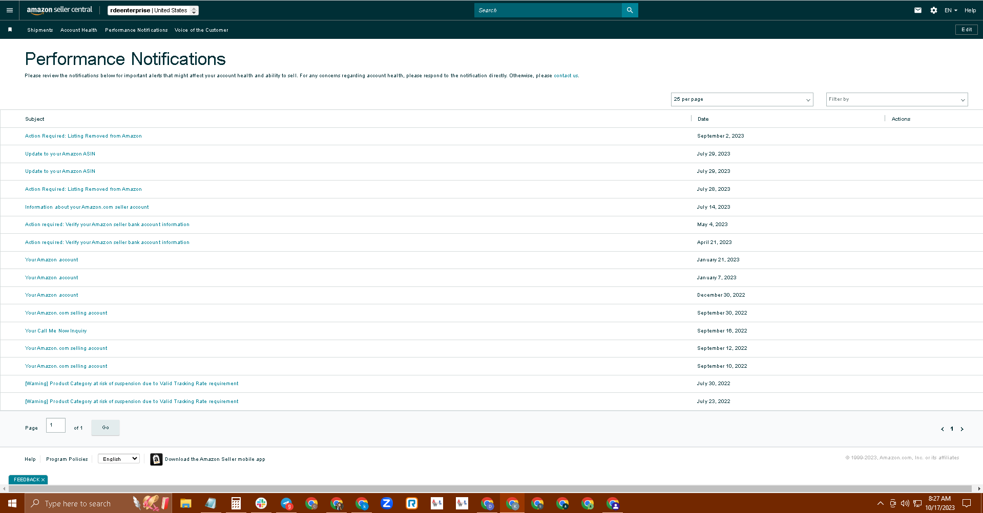This screenshot has width=983, height=513.
Task: Click the Subject column header
Action: [35, 119]
